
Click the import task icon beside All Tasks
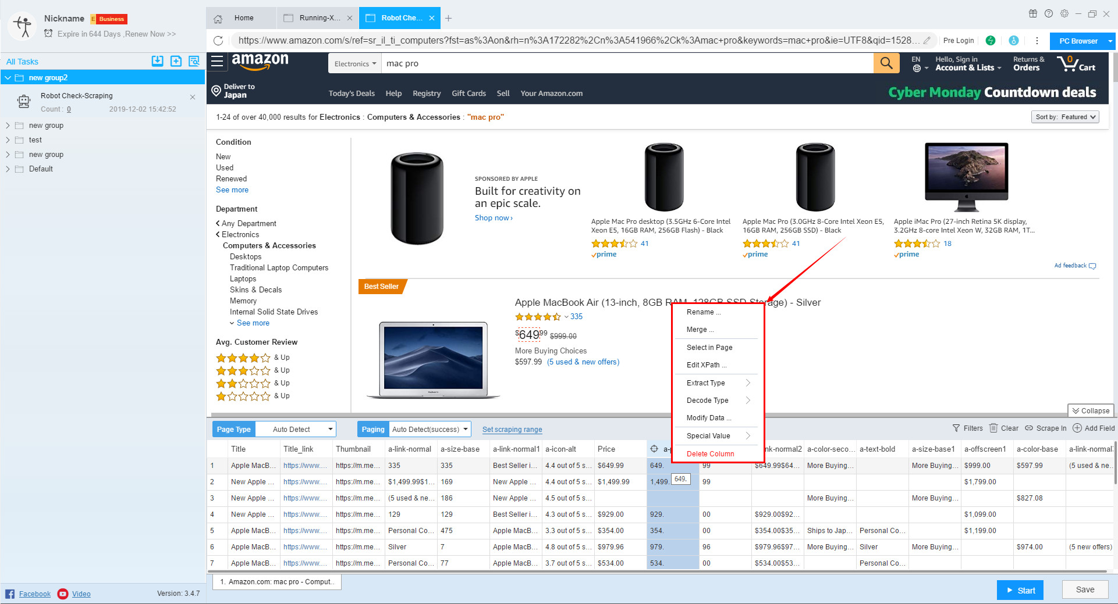click(x=157, y=61)
